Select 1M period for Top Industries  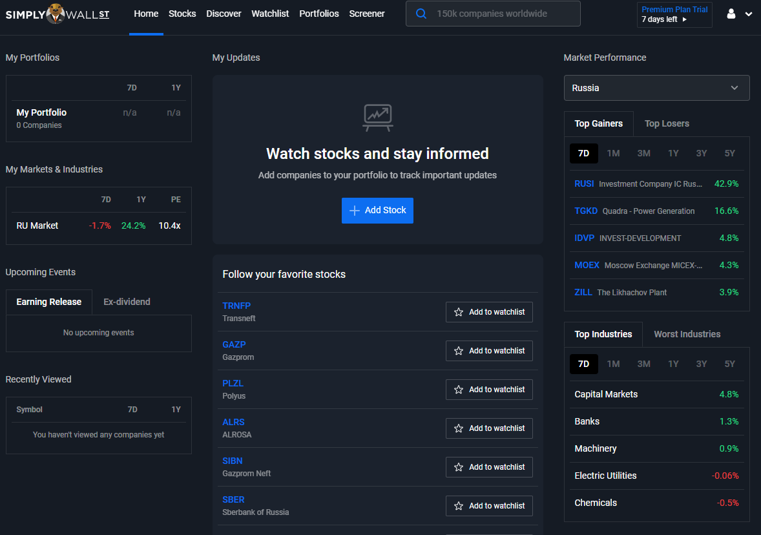[x=614, y=364]
